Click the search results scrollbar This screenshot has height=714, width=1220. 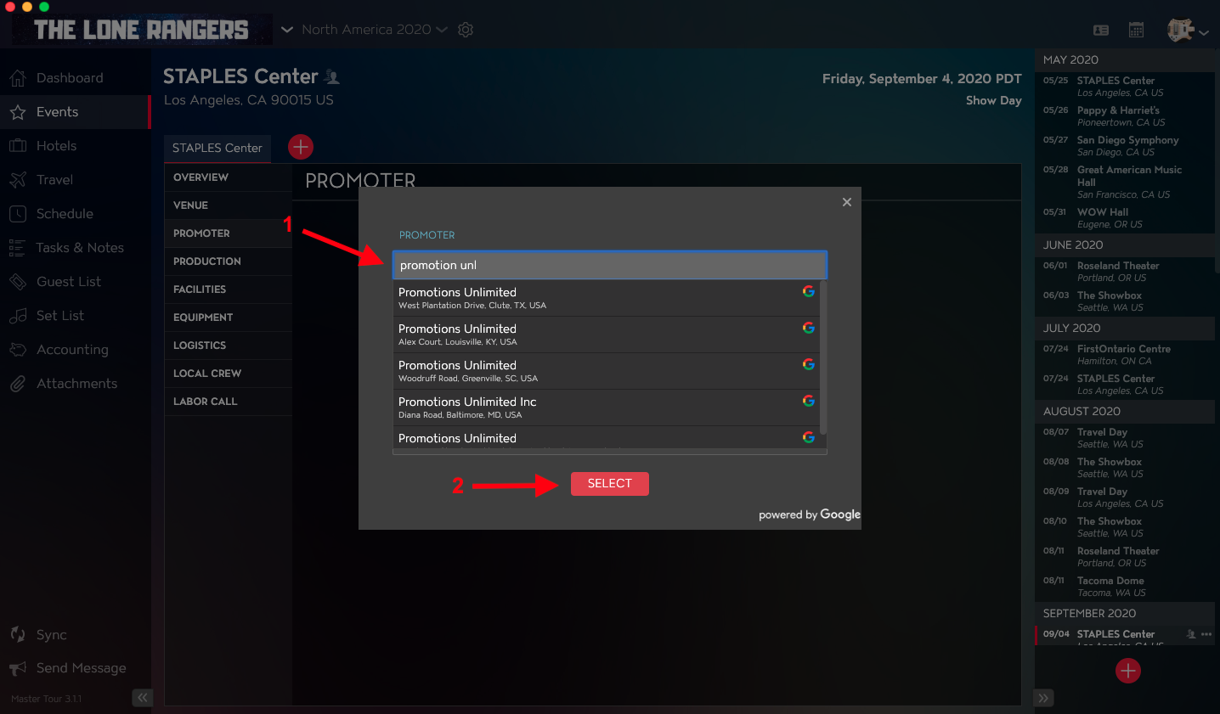(823, 357)
